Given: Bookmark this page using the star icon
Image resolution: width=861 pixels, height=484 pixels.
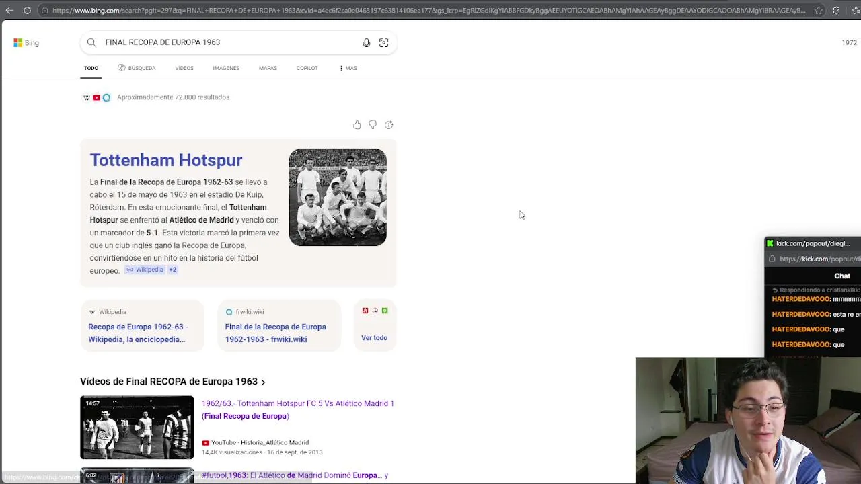Looking at the screenshot, I should click(819, 10).
